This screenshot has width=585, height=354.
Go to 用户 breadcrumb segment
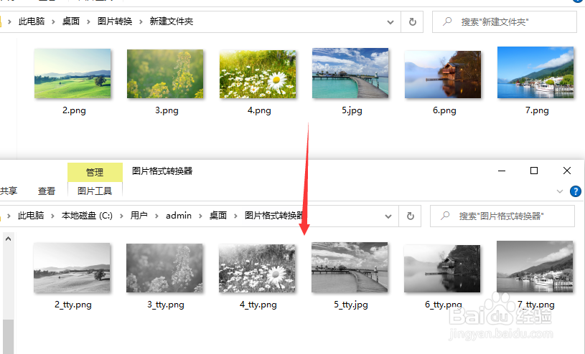(139, 216)
